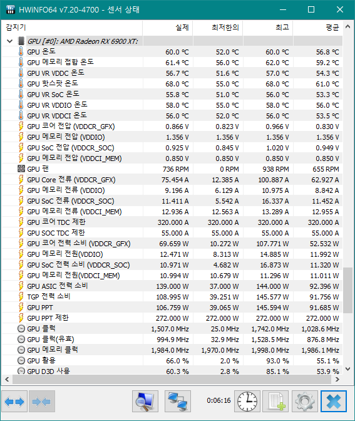Minimize the HWiNFO64 sensor window
This screenshot has height=421, width=355.
(283, 9)
